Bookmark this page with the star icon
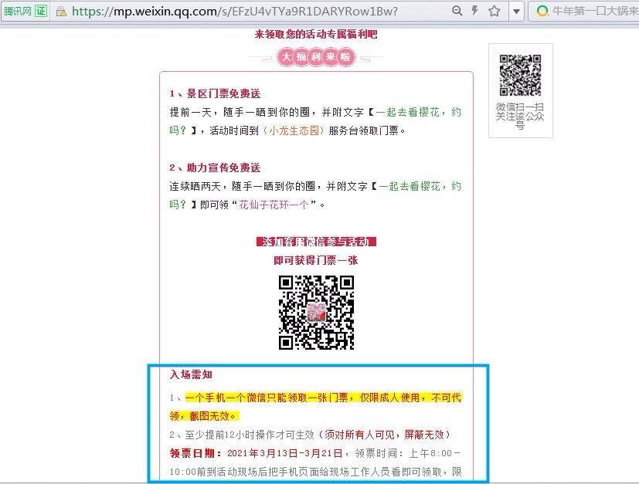Screen dimensions: 639x484 [x=495, y=11]
